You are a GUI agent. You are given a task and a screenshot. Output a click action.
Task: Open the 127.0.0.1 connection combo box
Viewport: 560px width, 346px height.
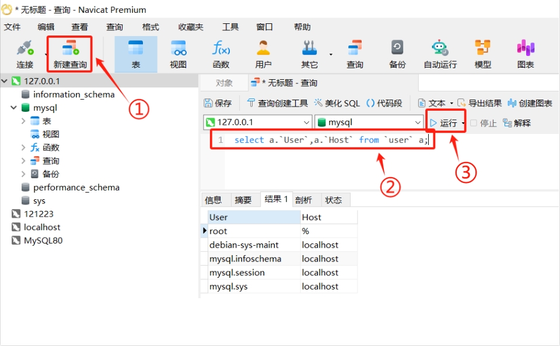257,122
